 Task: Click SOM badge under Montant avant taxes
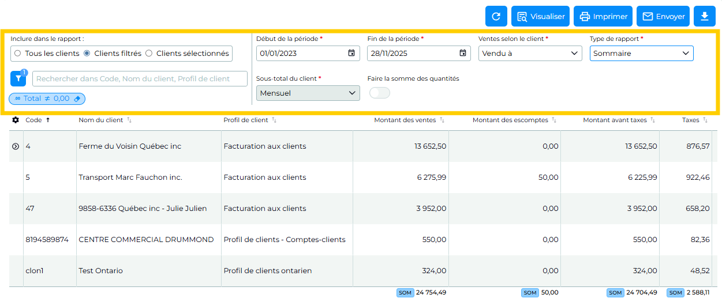(615, 293)
